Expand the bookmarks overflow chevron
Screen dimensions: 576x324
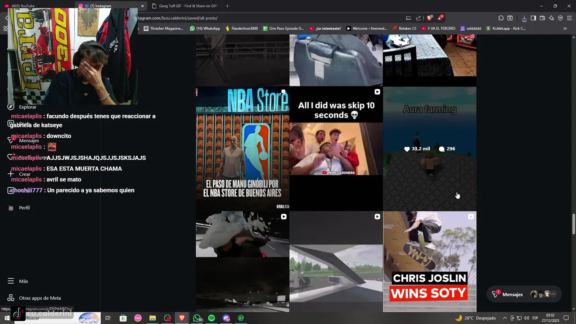pyautogui.click(x=565, y=28)
